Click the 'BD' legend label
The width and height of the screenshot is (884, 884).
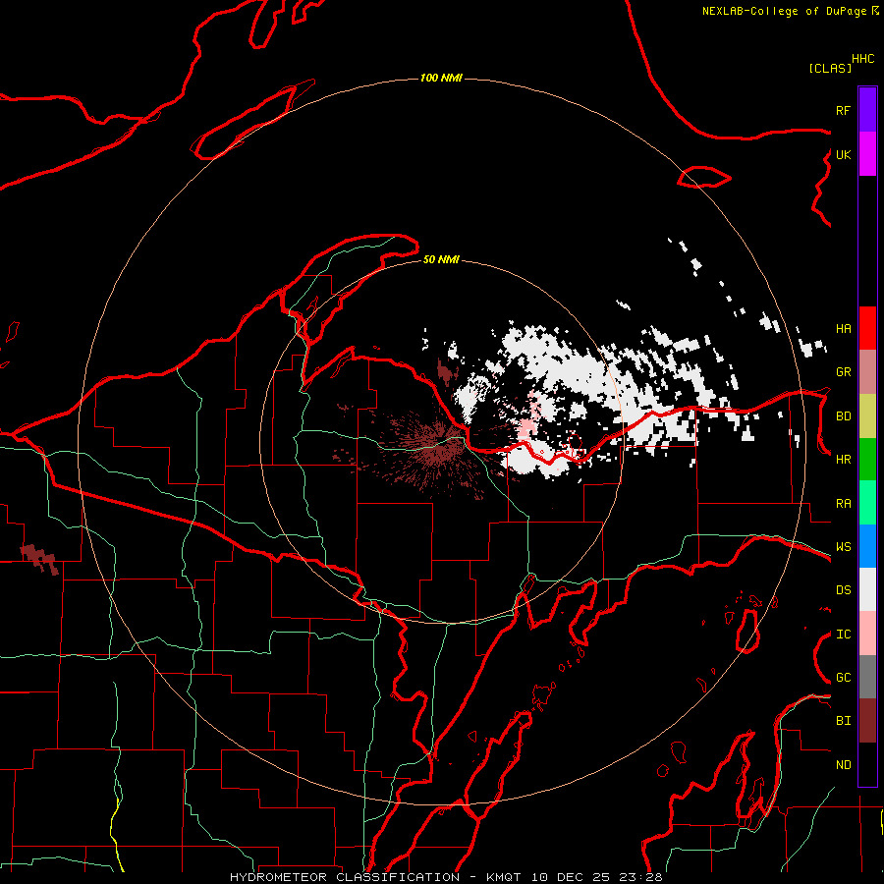click(x=843, y=416)
